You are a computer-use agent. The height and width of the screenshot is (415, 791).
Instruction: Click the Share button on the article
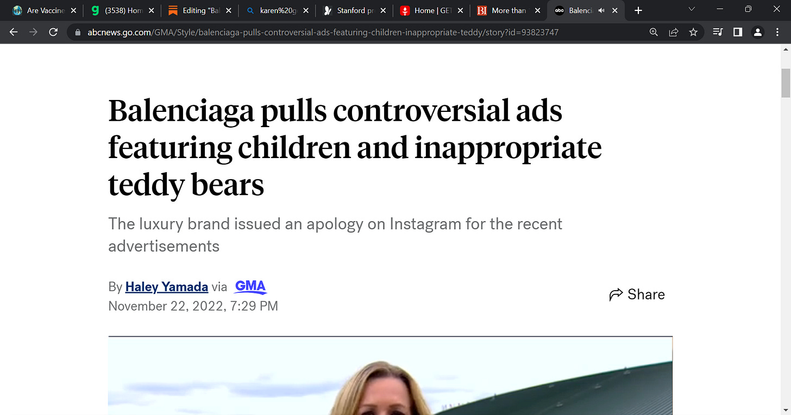click(637, 294)
